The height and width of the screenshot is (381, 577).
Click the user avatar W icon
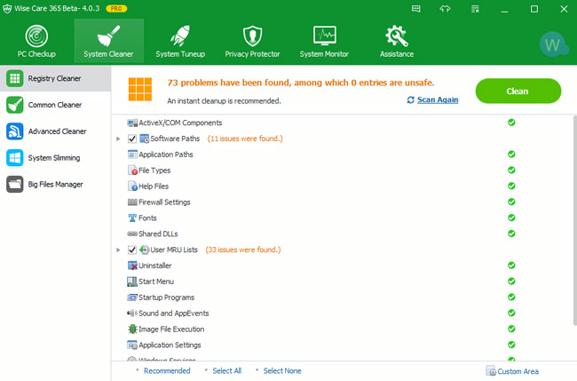(x=552, y=44)
